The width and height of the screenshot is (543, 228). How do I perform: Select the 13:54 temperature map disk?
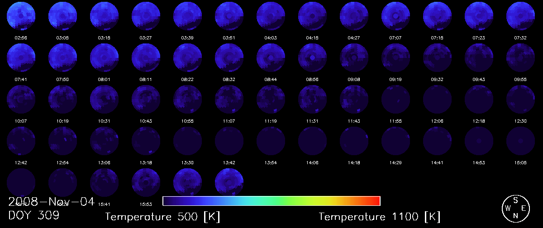[x=271, y=141]
